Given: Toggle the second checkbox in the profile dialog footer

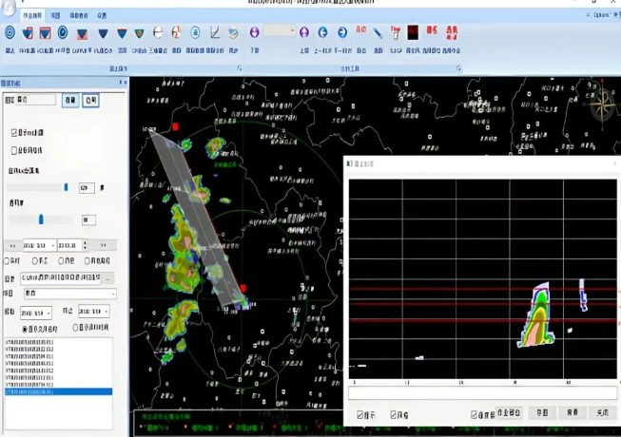Looking at the screenshot, I should click(394, 414).
